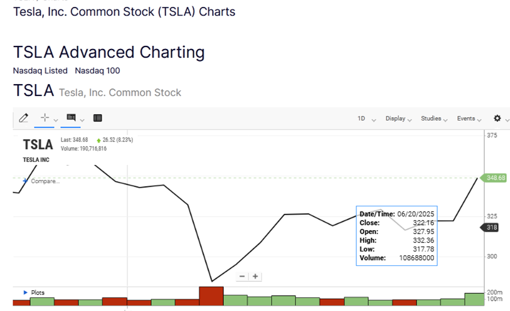Click the crosshair cursor tool
The image size is (510, 311).
coord(45,118)
